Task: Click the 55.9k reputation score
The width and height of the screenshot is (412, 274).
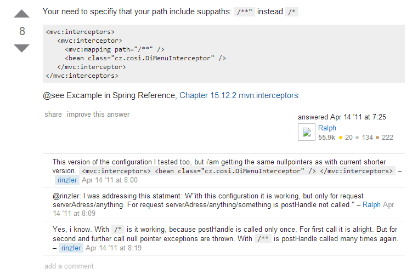Action: (326, 138)
